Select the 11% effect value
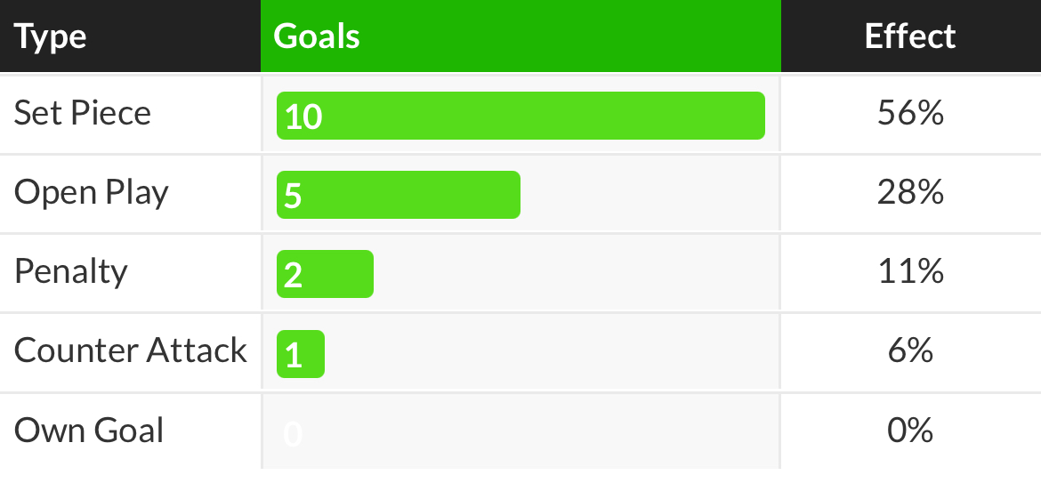Image resolution: width=1041 pixels, height=483 pixels. 909,271
